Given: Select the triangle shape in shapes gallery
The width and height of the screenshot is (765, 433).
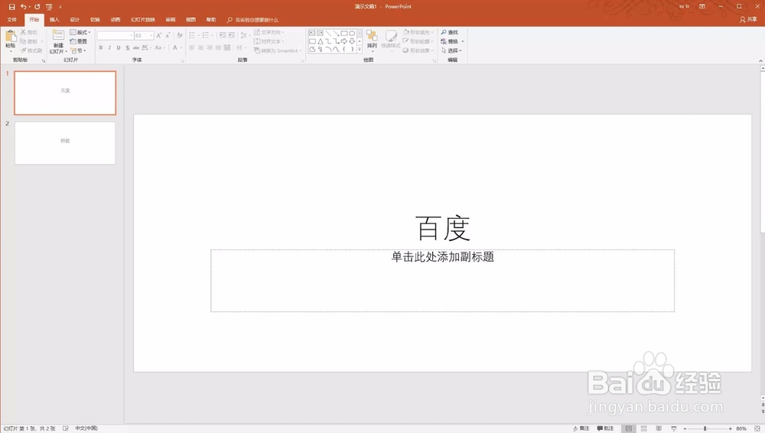Looking at the screenshot, I should point(320,41).
